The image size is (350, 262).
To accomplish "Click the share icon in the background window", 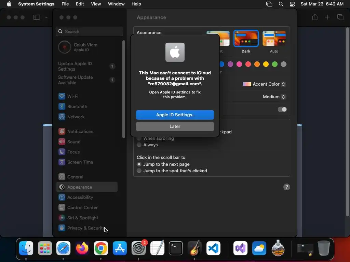I will pos(315,17).
